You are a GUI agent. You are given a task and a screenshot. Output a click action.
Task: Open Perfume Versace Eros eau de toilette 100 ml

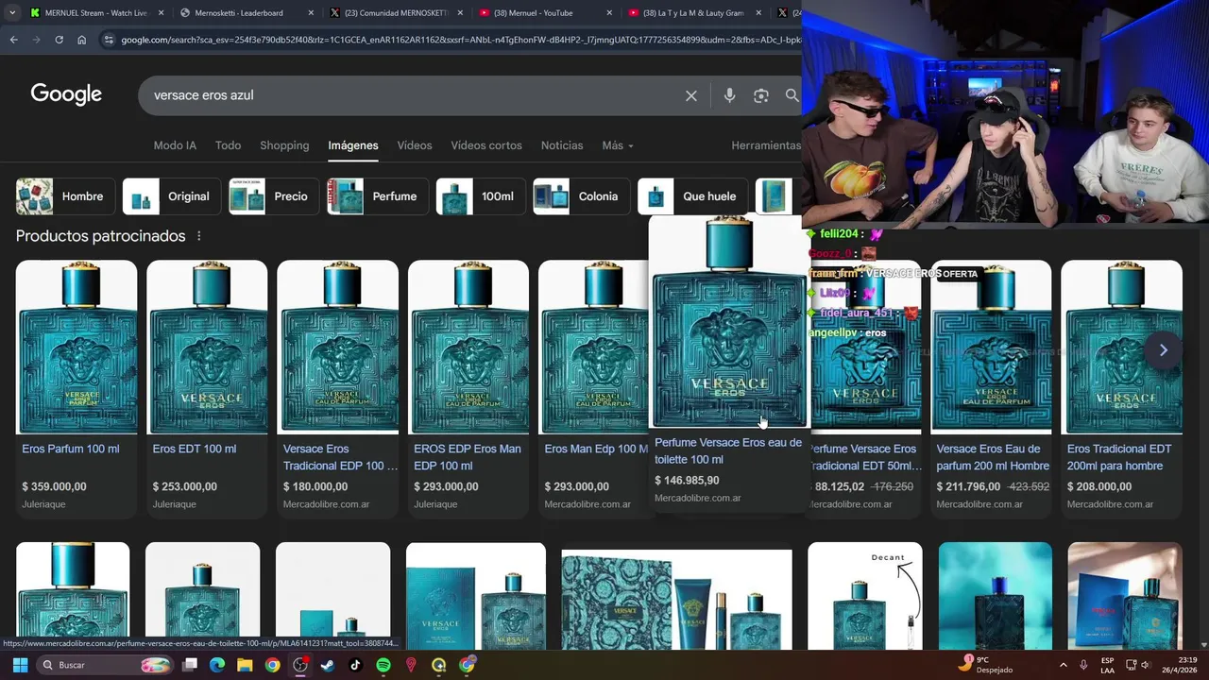728,450
